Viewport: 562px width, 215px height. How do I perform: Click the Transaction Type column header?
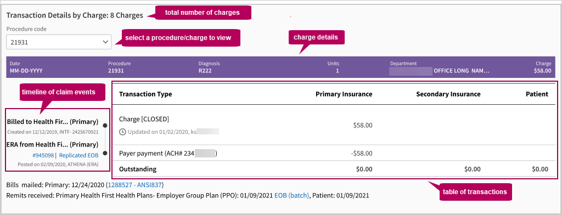145,94
